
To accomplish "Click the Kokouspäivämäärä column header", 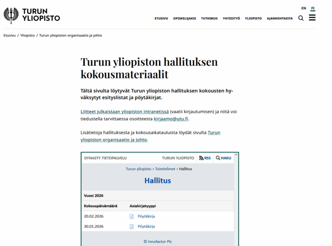I will point(101,206).
